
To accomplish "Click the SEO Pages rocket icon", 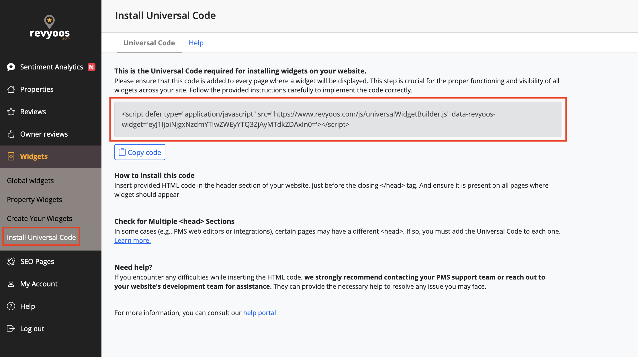I will [x=11, y=261].
